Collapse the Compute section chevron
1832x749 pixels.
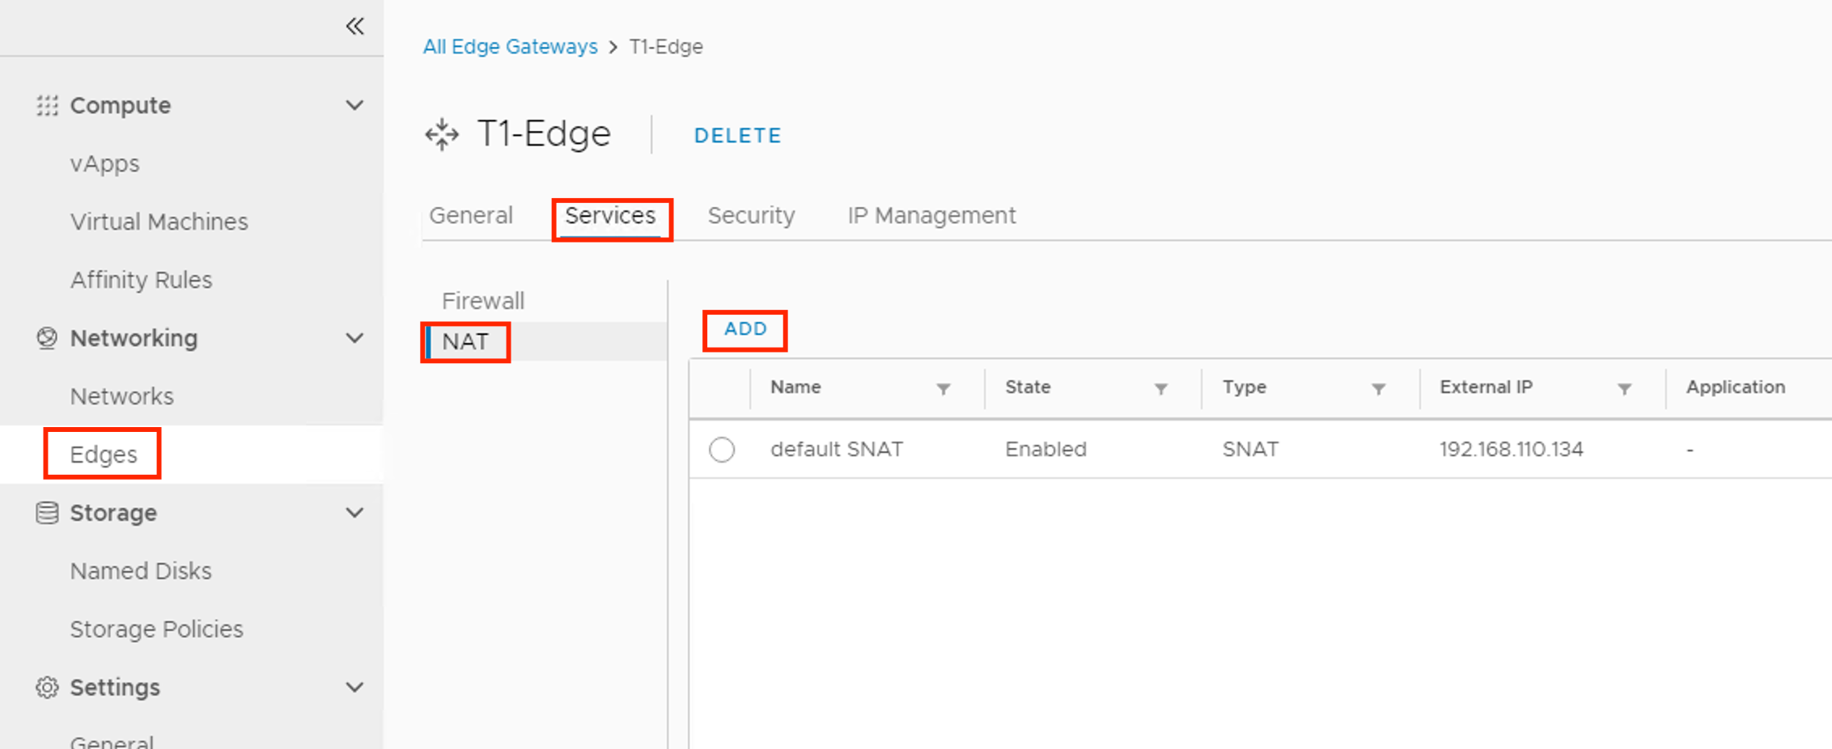point(354,106)
